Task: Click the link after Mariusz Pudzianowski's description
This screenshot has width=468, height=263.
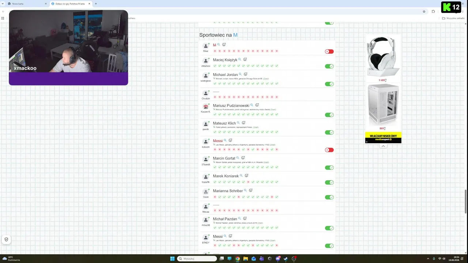Action: tap(273, 109)
